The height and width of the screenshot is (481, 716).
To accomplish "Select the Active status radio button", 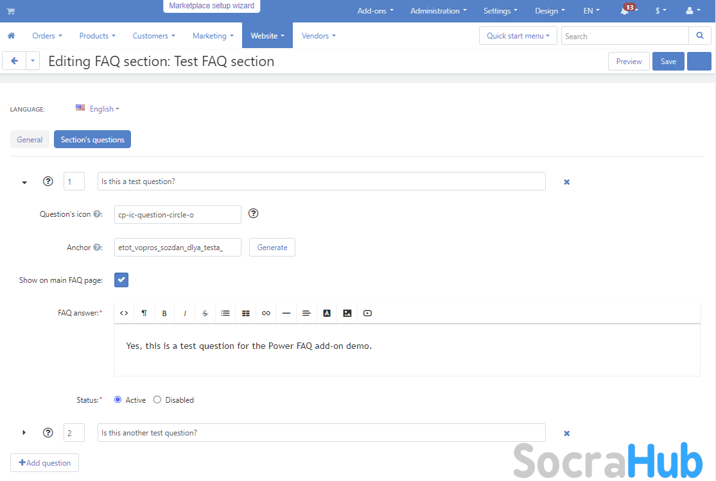I will tap(118, 400).
